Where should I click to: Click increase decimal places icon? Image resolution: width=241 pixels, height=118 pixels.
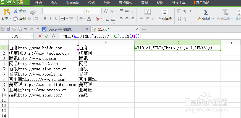pos(179,19)
